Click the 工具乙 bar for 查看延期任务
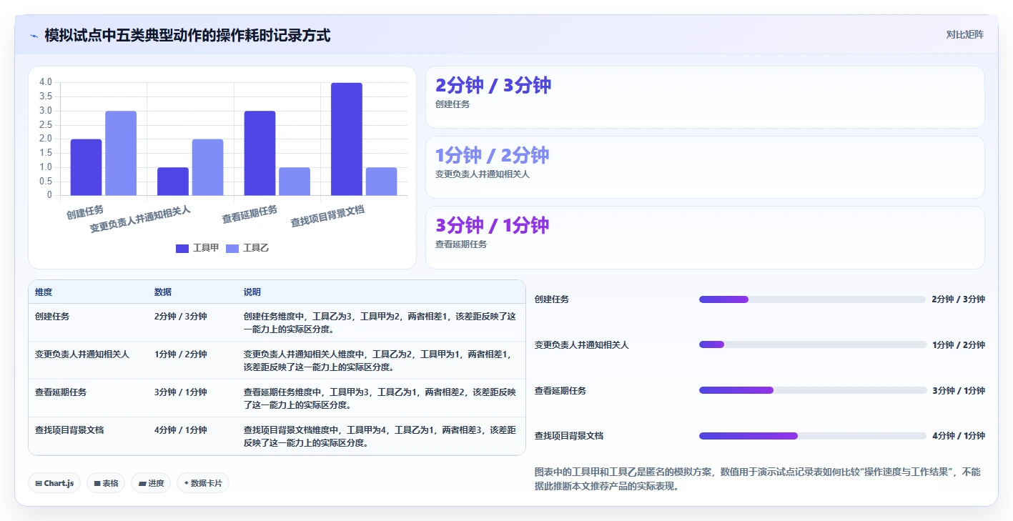The image size is (1013, 521). [295, 182]
